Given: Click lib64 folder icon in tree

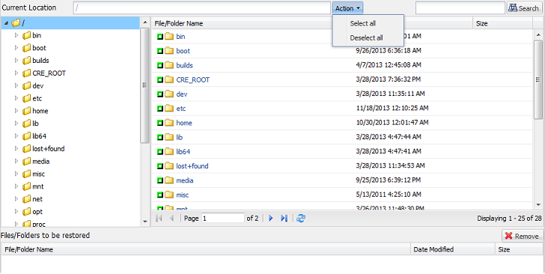Looking at the screenshot, I should pyautogui.click(x=27, y=136).
